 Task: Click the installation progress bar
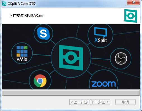coord(71,92)
